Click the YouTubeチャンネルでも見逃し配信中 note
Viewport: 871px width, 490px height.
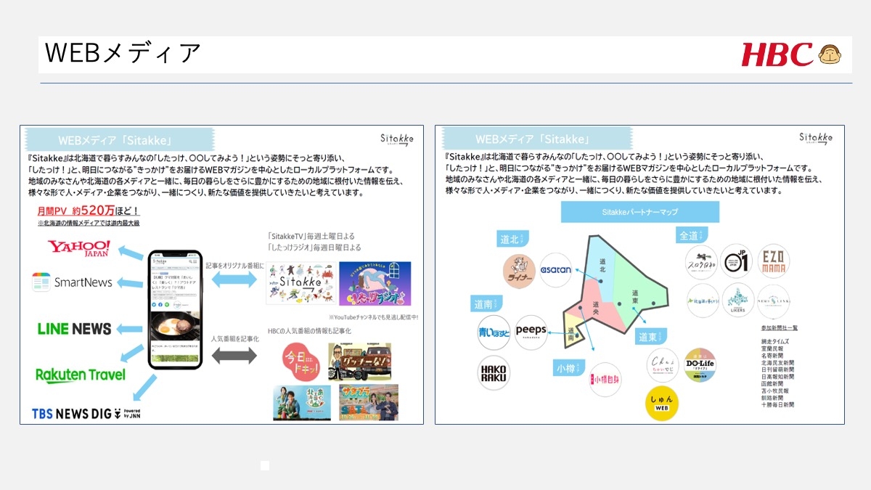click(373, 317)
